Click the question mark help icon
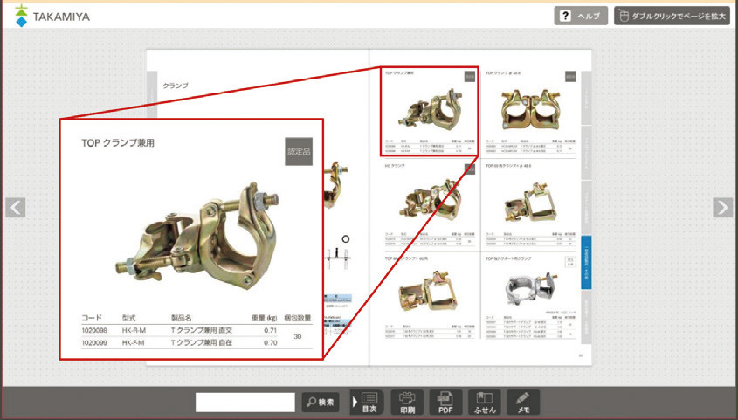This screenshot has height=420, width=738. tap(565, 16)
